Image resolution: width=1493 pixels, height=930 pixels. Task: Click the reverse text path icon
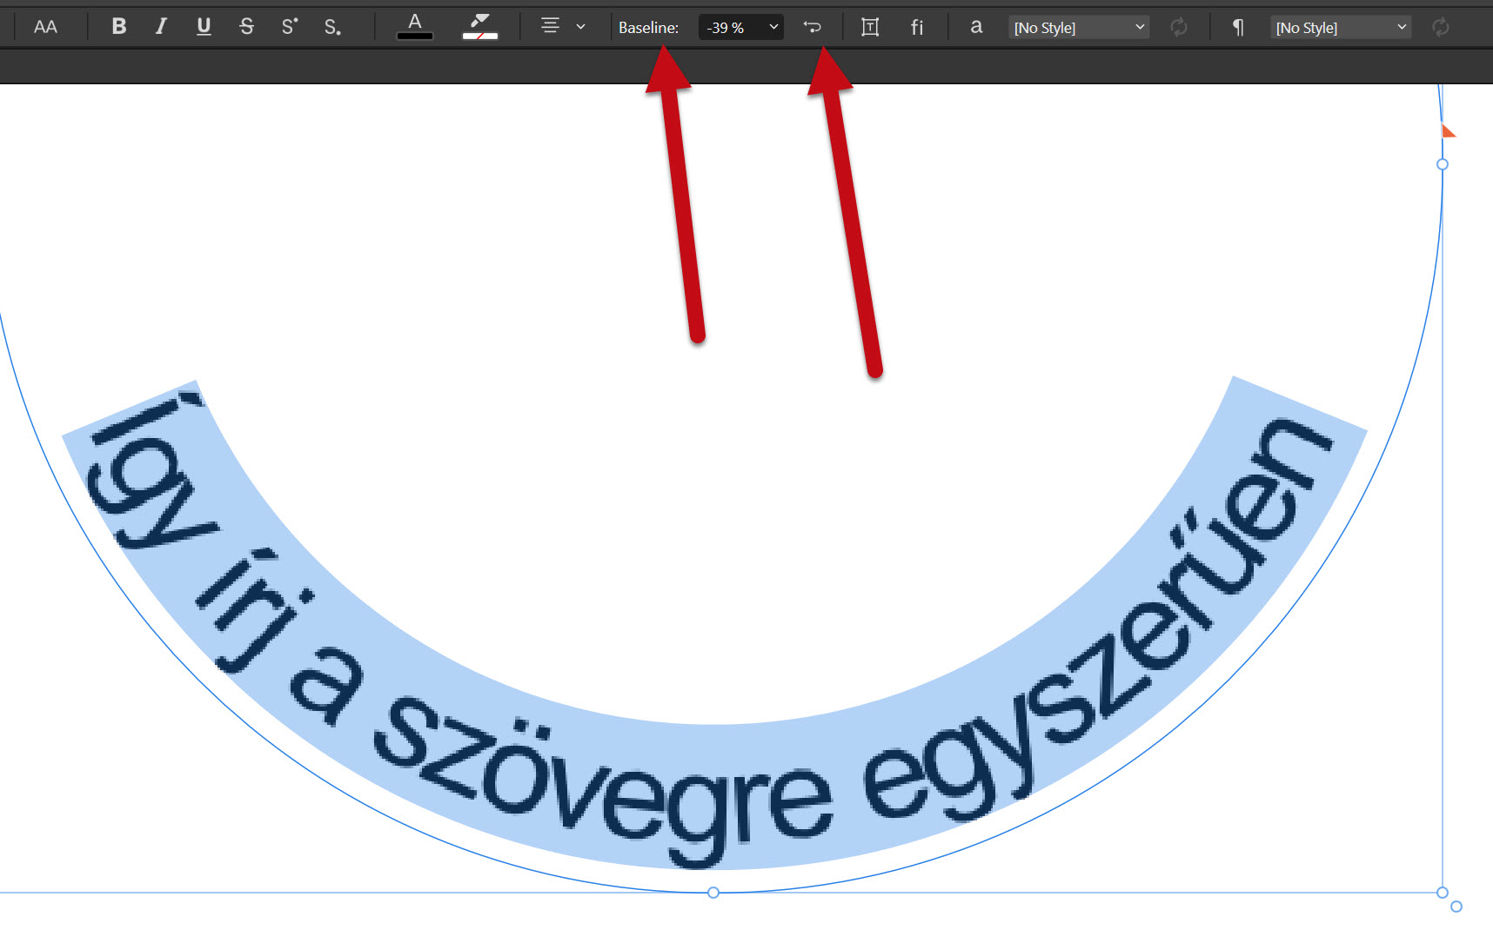pyautogui.click(x=813, y=27)
